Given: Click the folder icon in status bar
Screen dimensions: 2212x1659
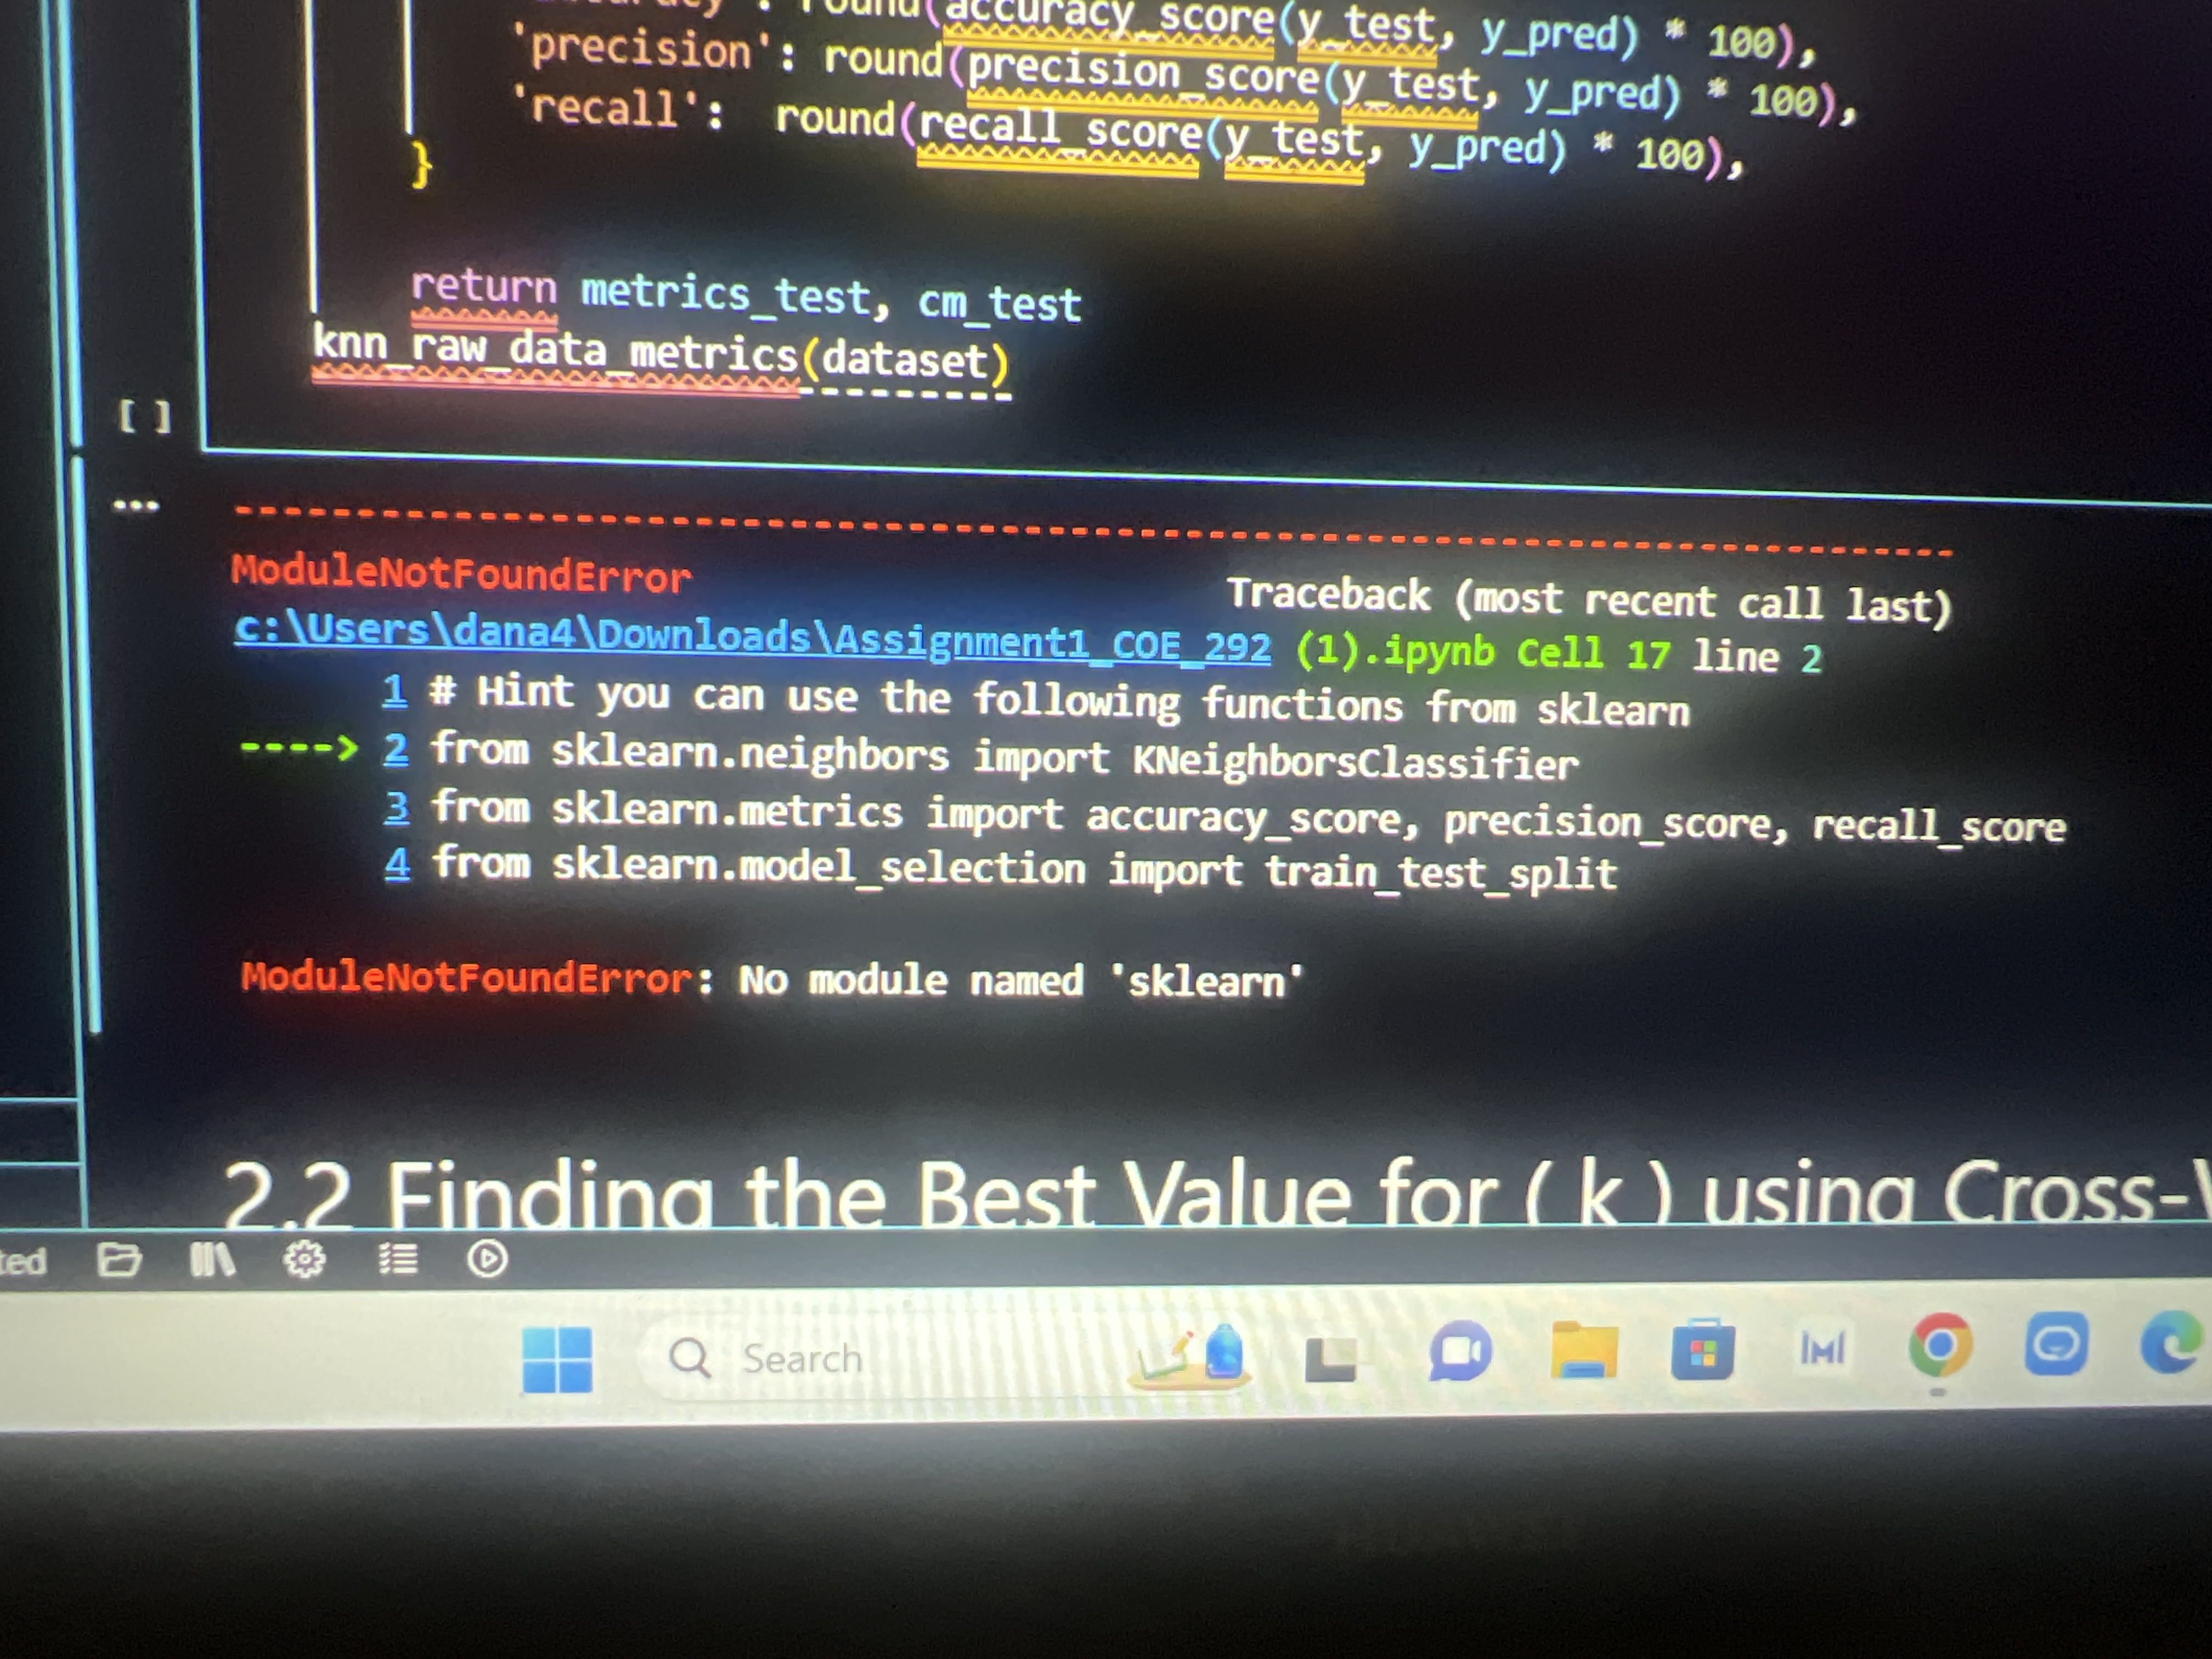Looking at the screenshot, I should (x=119, y=1259).
